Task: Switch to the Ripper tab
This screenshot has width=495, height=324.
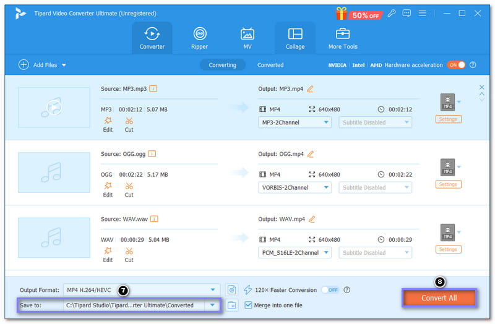Action: coord(199,38)
